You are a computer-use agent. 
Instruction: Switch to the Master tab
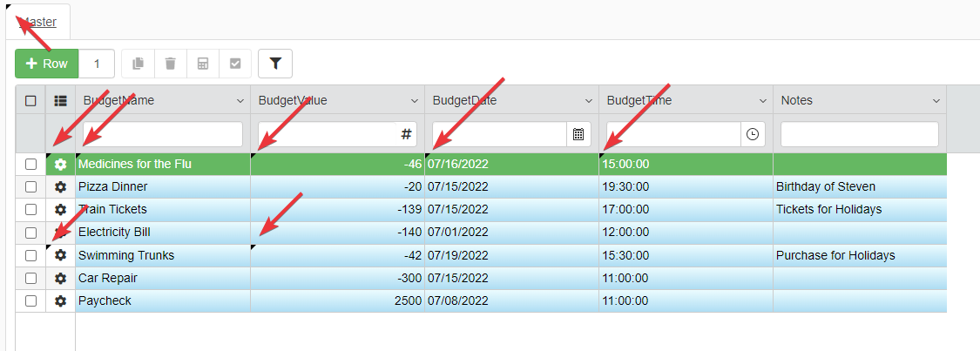coord(37,22)
